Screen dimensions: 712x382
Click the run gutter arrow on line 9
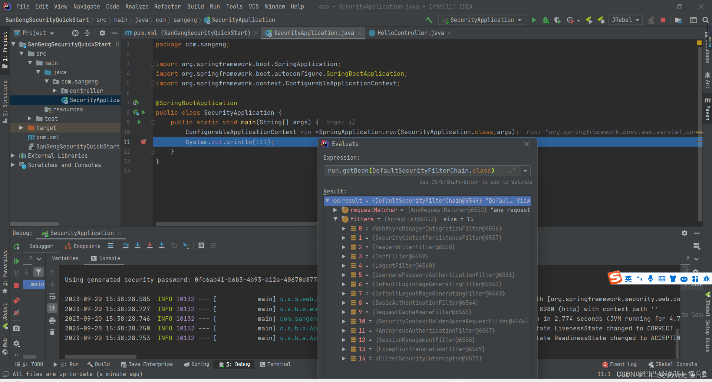139,122
